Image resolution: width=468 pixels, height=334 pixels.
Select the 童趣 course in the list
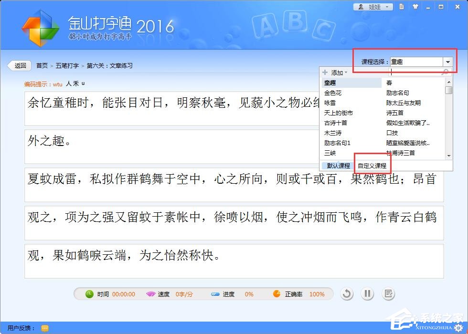330,83
